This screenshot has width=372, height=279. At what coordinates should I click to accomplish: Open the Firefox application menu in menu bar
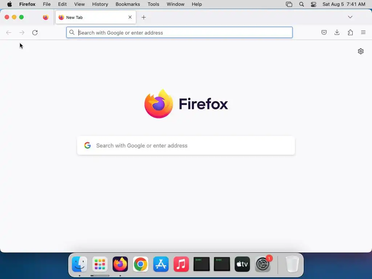27,4
